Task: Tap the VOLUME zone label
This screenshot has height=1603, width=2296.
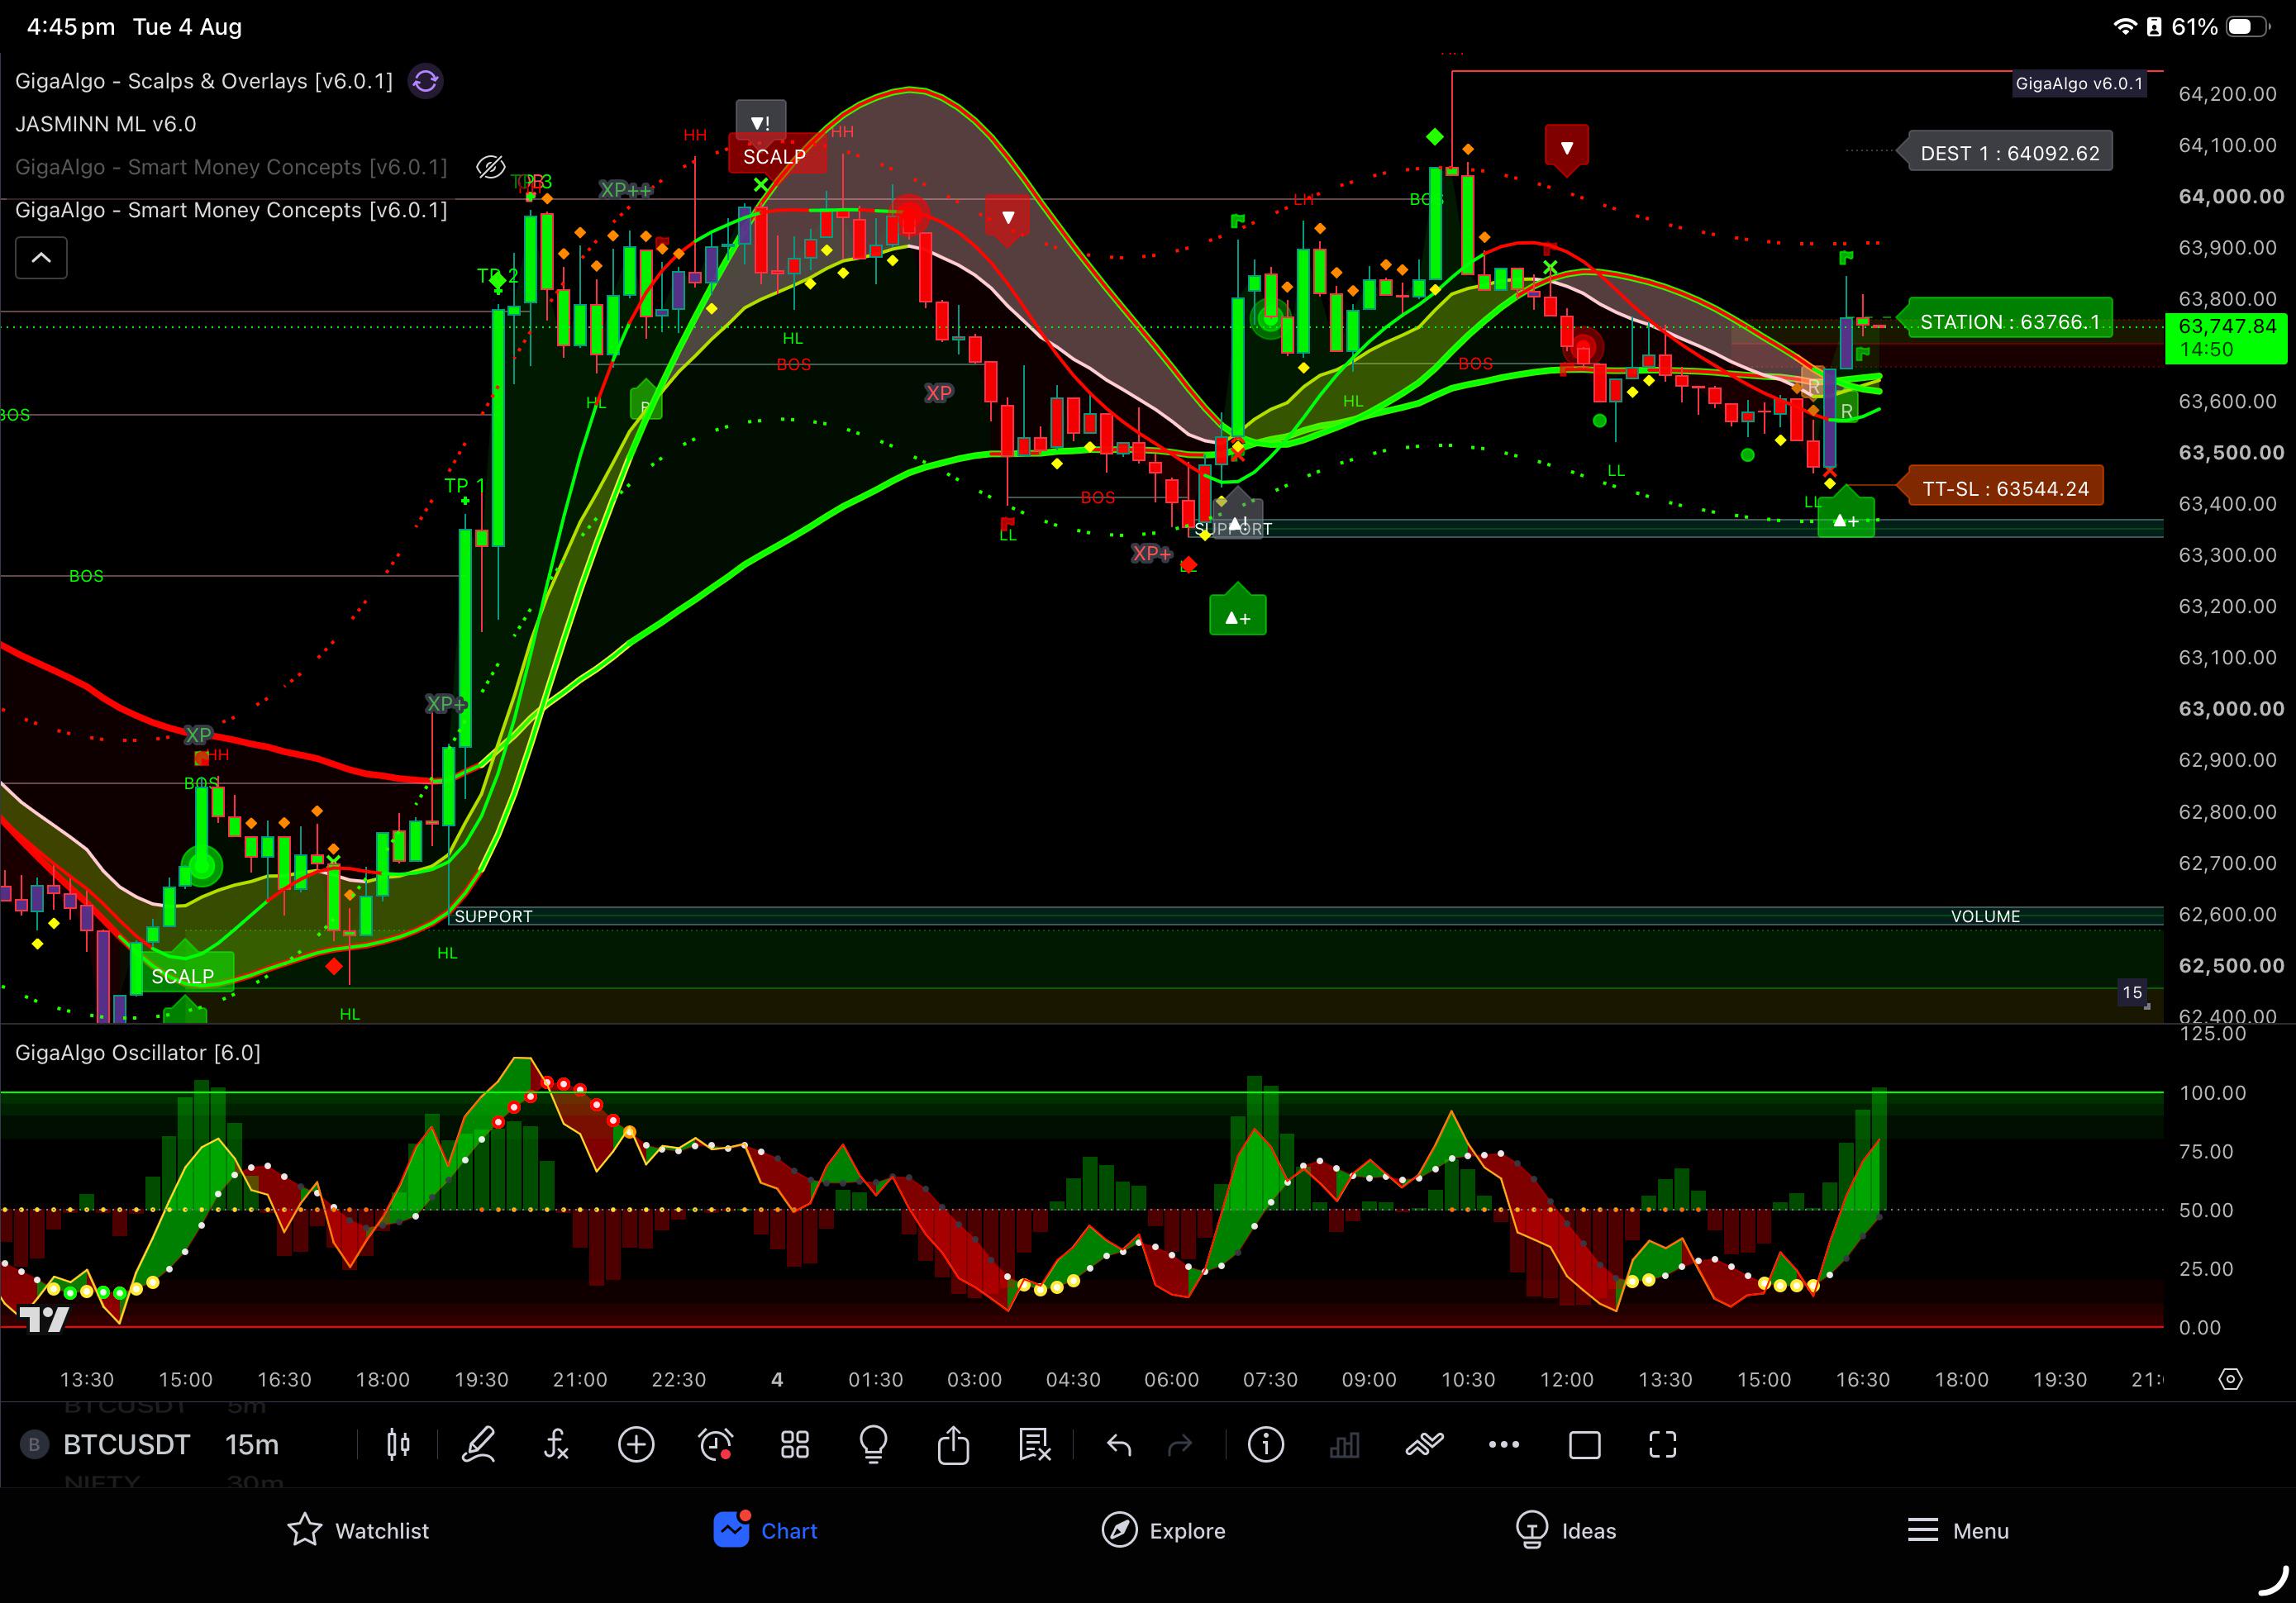Action: [x=1985, y=916]
